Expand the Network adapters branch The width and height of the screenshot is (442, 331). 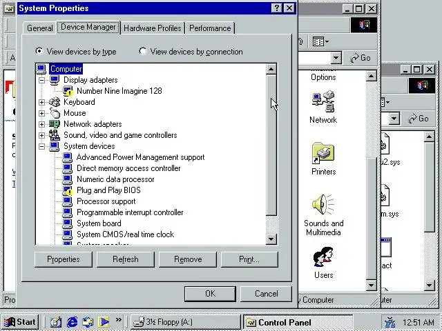(x=41, y=124)
